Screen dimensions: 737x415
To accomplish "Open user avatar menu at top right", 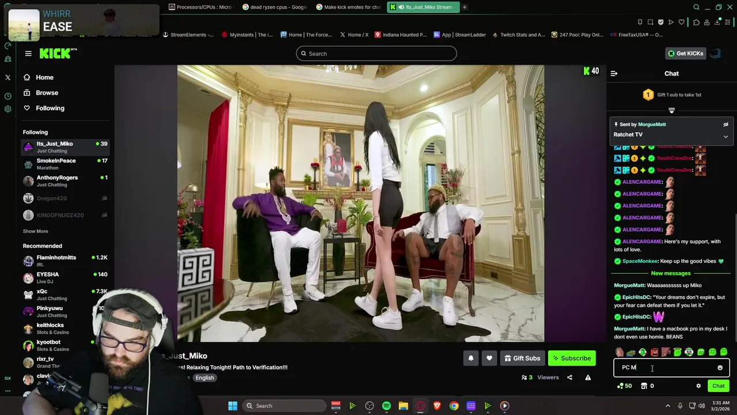I will point(715,54).
